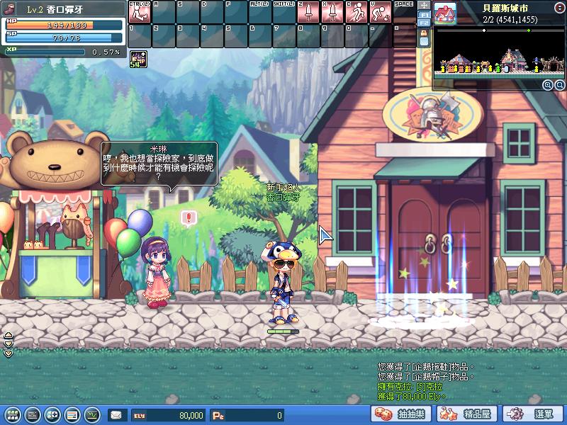Screen dimensions: 567x425
Task: Open the mail envelope icon
Action: [116, 415]
